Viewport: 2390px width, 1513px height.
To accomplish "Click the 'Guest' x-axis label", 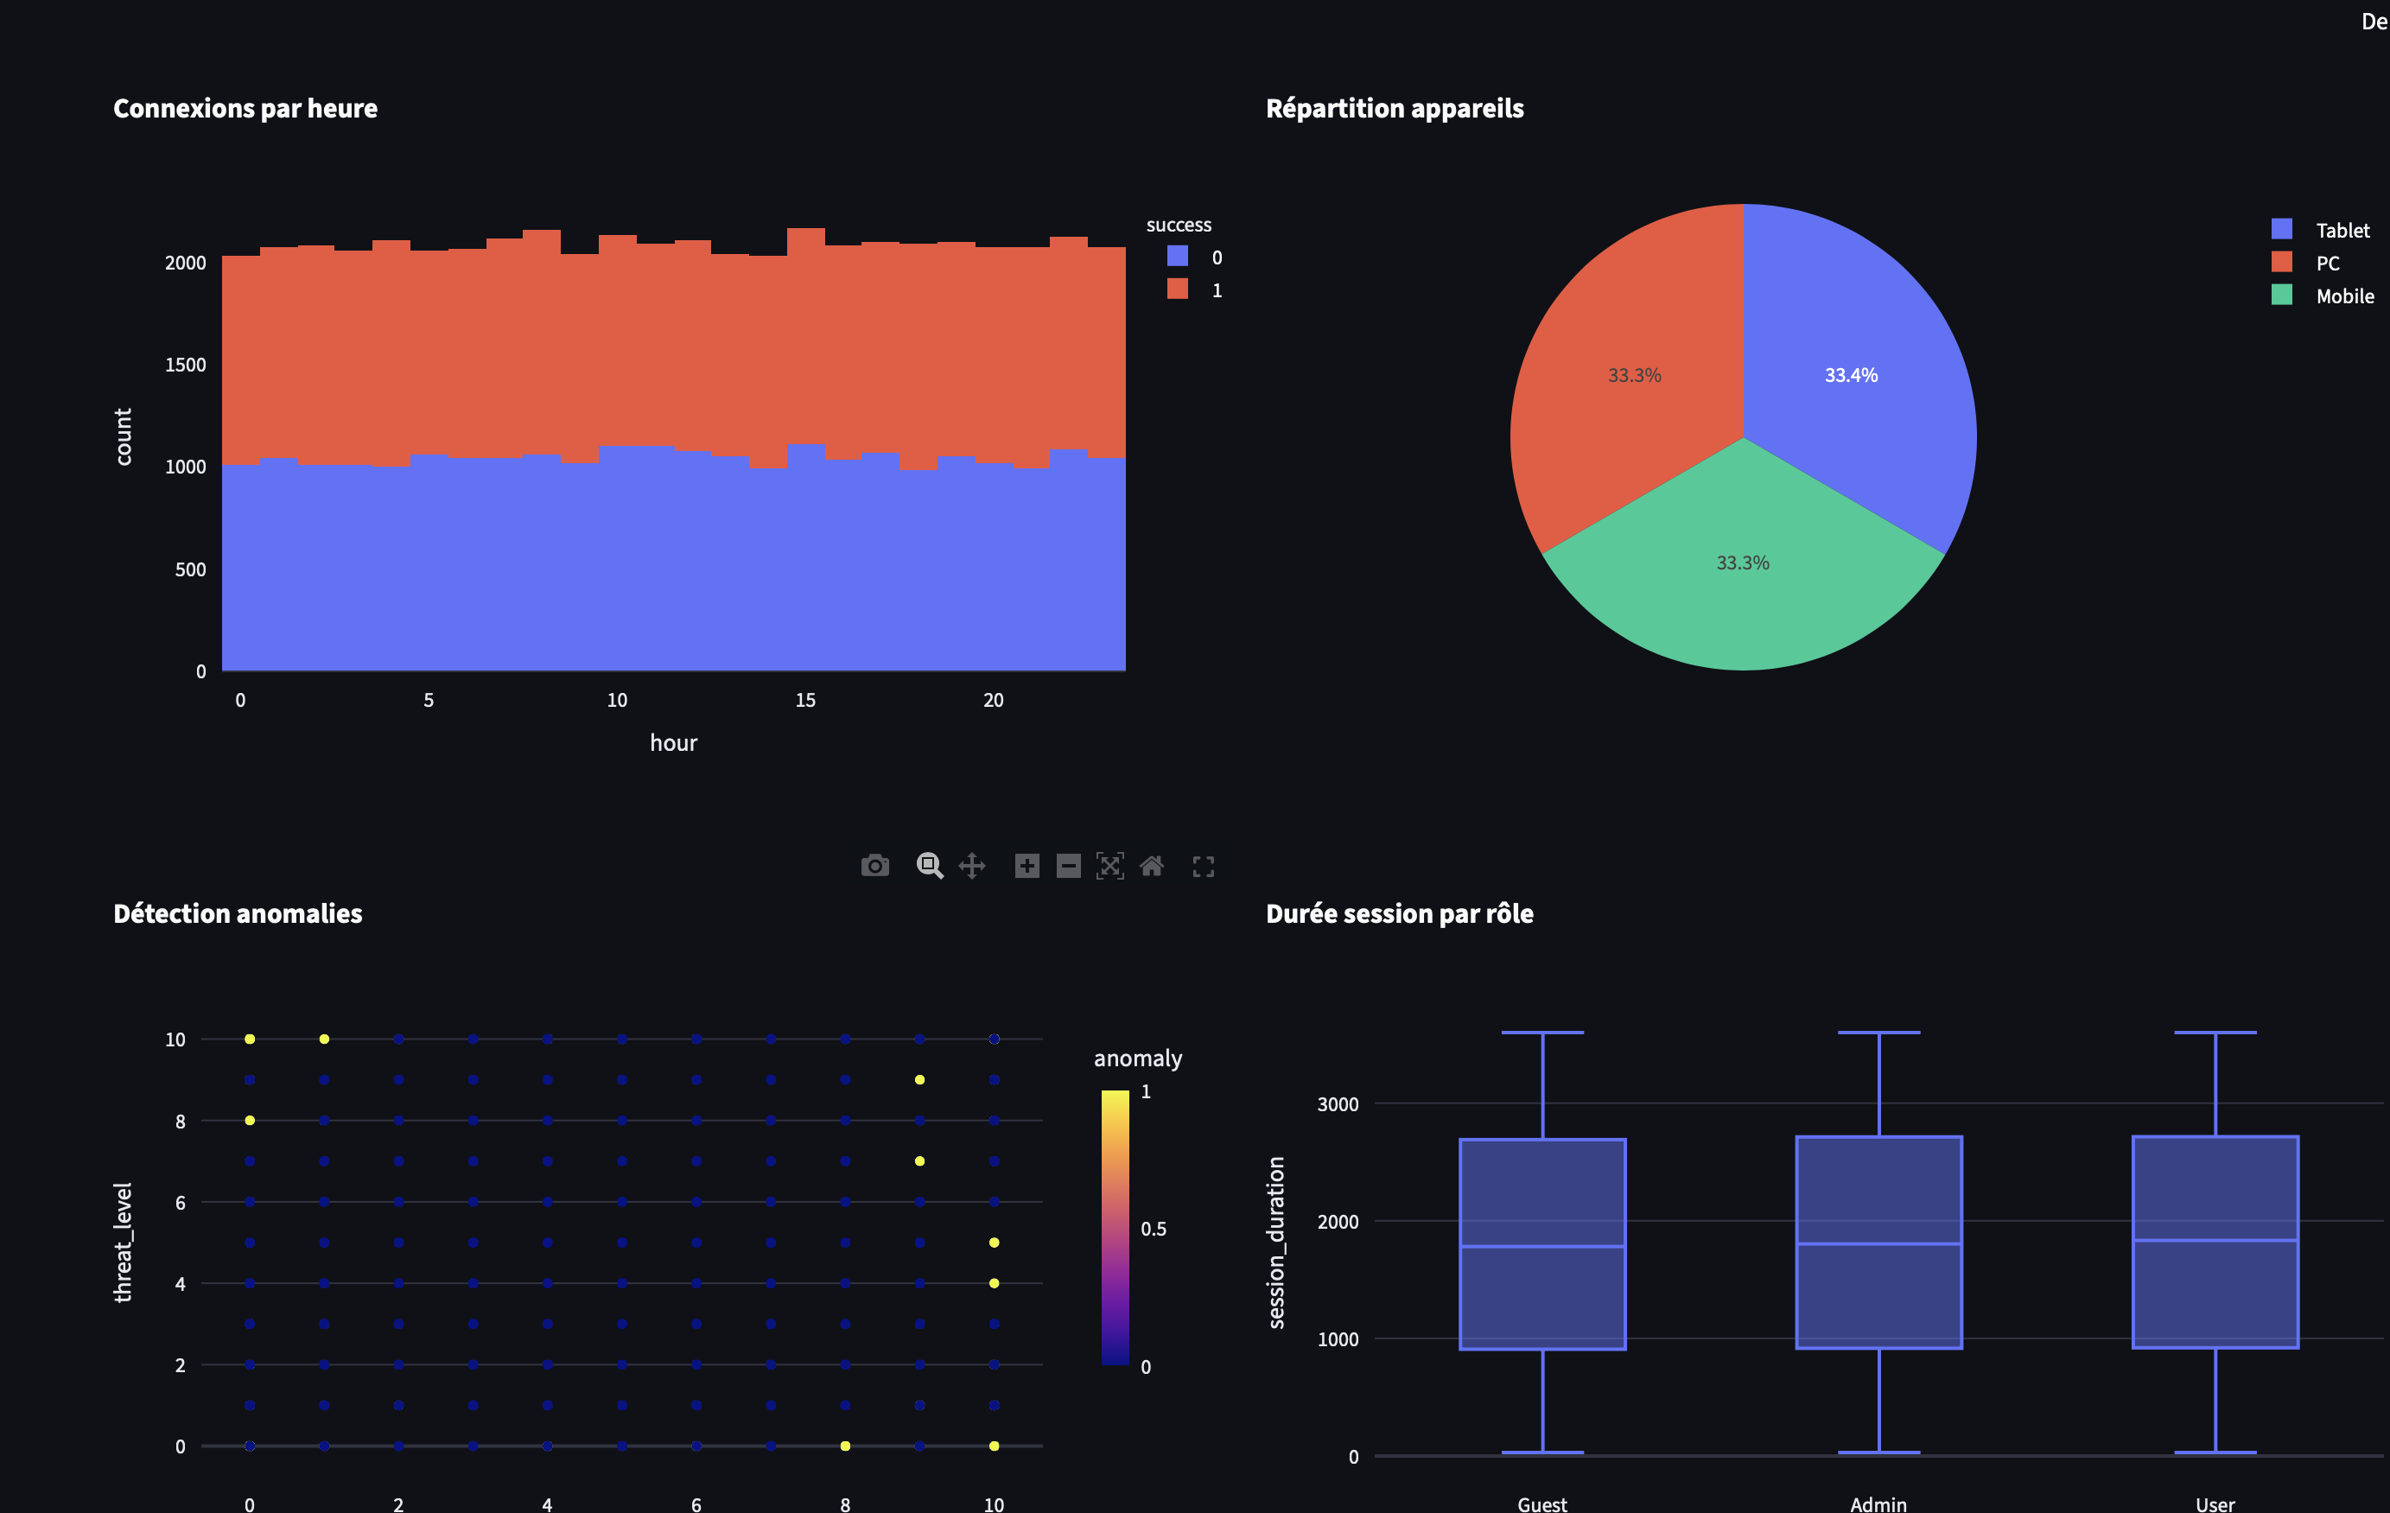I will (x=1541, y=1503).
